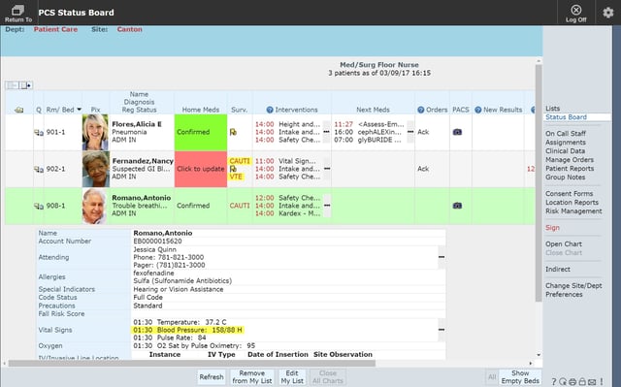Open the mail envelope icon in footer
This screenshot has width=621, height=387.
coord(592,382)
